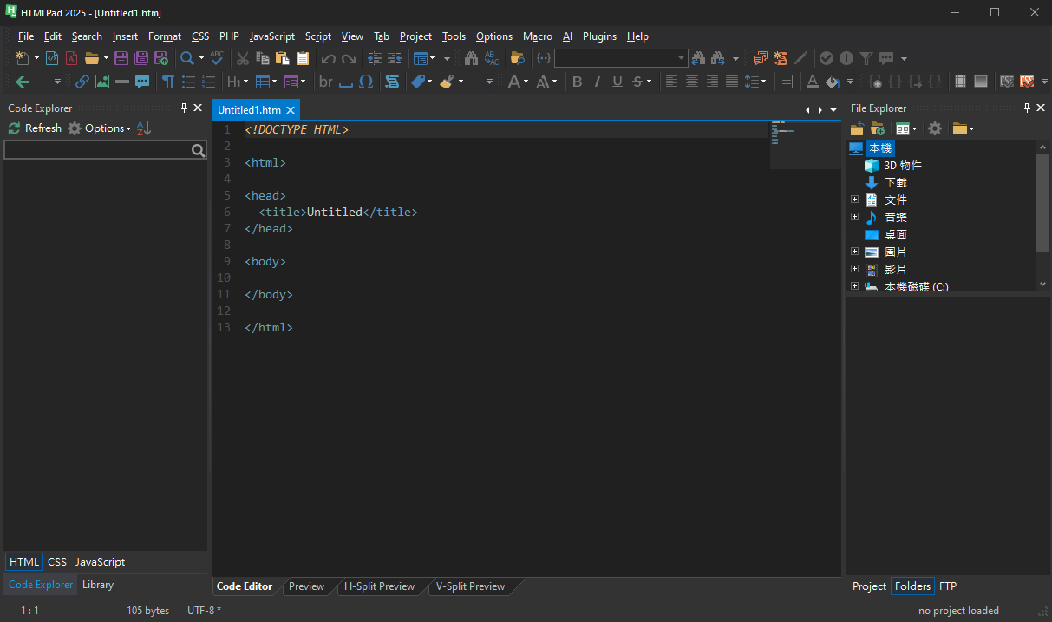Switch to the H-Split Preview tab
The height and width of the screenshot is (622, 1052).
(379, 586)
